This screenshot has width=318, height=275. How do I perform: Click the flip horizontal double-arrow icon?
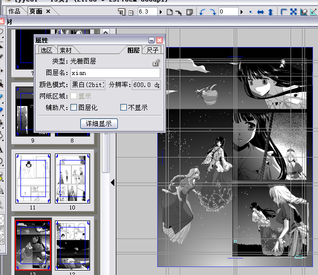(x=260, y=11)
